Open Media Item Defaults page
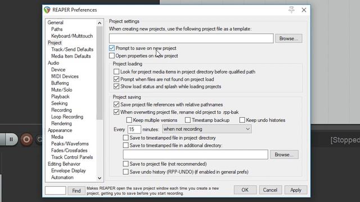Screen dimensions: 360x202 coord(71,56)
